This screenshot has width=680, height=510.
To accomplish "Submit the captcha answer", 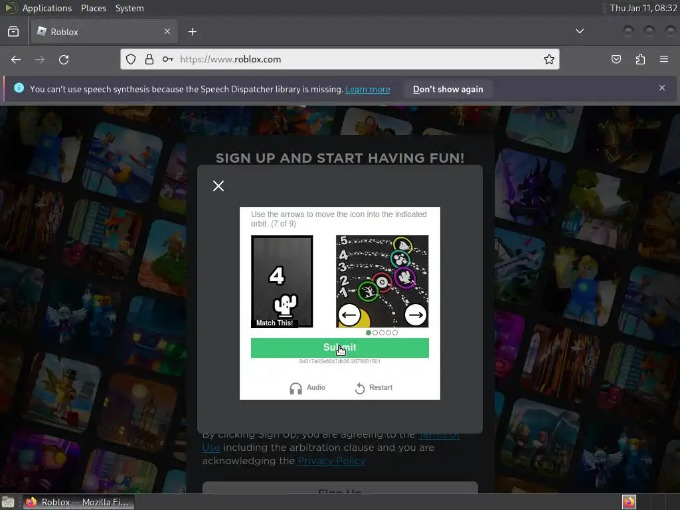I will click(339, 348).
